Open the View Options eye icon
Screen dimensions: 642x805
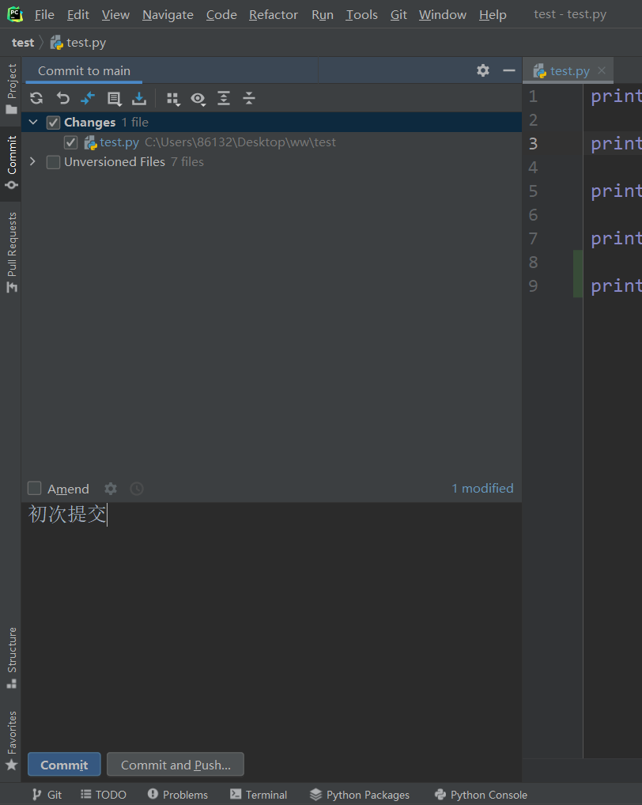[x=198, y=99]
